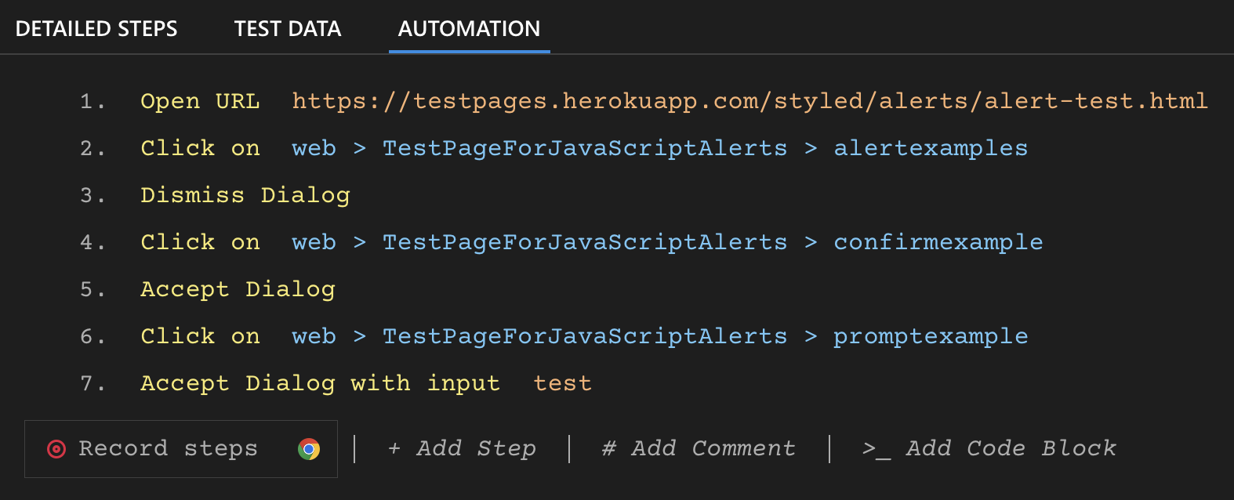Click alertexamples element in step 2

[930, 147]
